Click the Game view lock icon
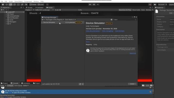Image resolution: width=174 pixels, height=98 pixels. (x=150, y=7)
